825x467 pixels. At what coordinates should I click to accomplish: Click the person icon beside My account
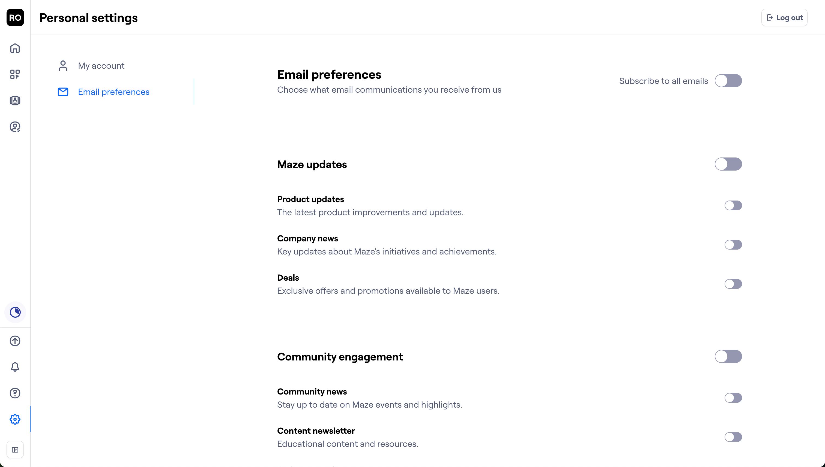click(63, 66)
